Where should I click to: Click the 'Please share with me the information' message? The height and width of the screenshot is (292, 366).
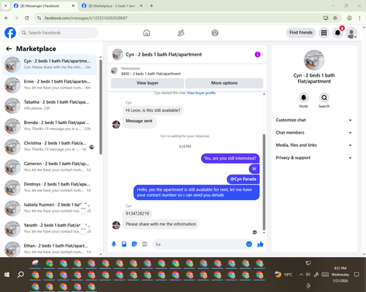coord(161,224)
